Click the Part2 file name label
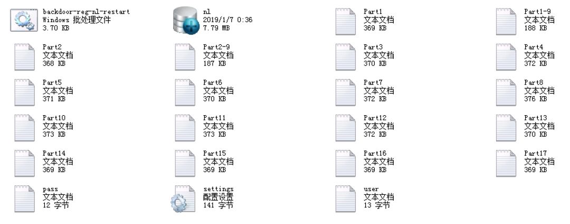The width and height of the screenshot is (570, 224). (x=52, y=47)
